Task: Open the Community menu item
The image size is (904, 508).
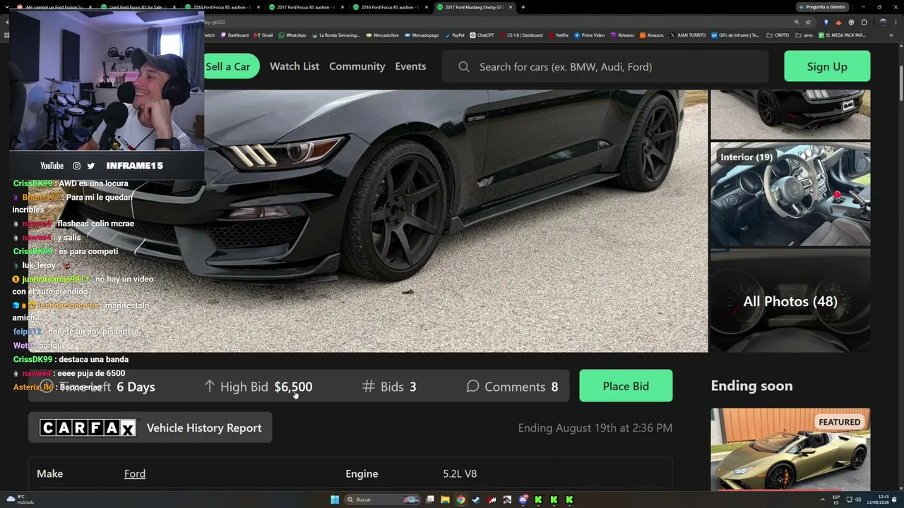Action: tap(357, 66)
